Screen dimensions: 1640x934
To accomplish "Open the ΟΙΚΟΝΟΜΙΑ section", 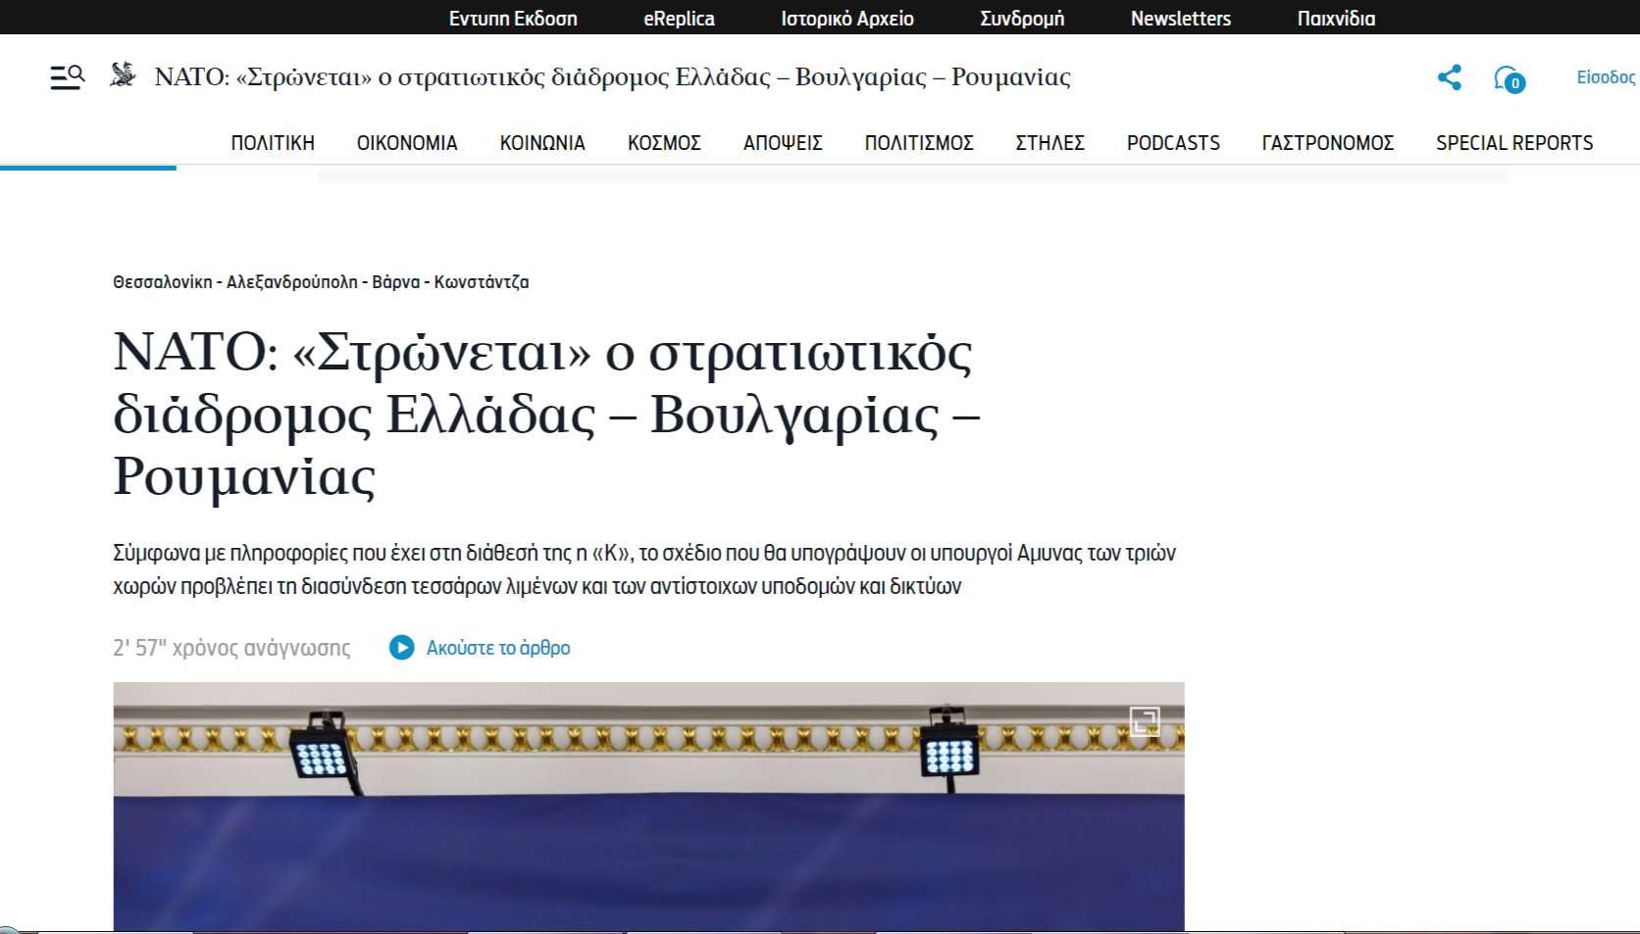I will [407, 143].
